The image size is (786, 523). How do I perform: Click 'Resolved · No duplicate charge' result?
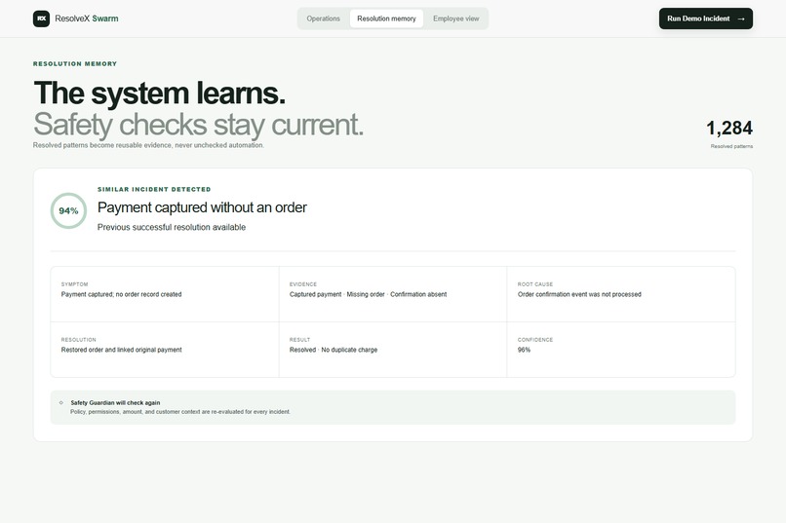(x=334, y=350)
